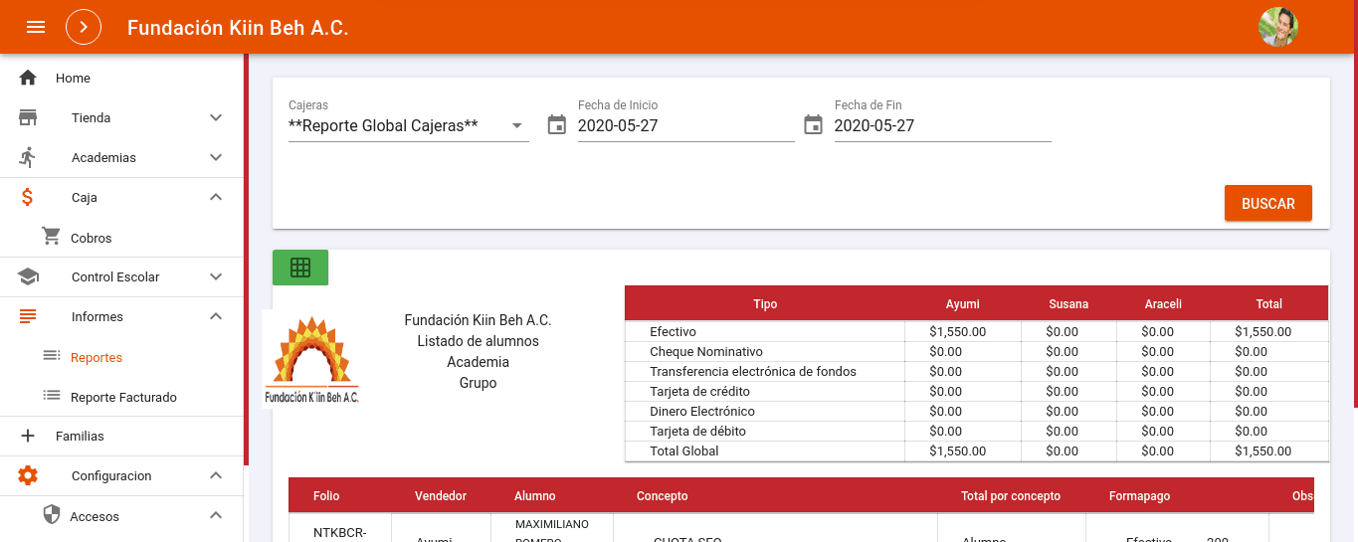1358x542 pixels.
Task: Click the Alumno column header
Action: [535, 495]
